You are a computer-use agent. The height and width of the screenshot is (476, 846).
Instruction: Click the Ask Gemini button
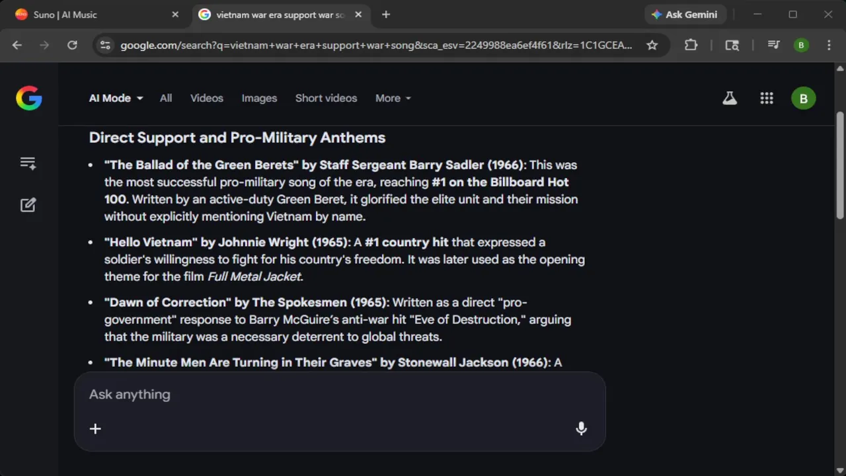pyautogui.click(x=684, y=15)
